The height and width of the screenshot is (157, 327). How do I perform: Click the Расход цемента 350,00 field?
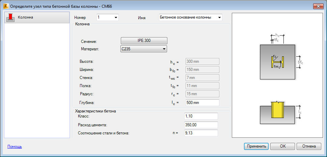tap(201, 125)
